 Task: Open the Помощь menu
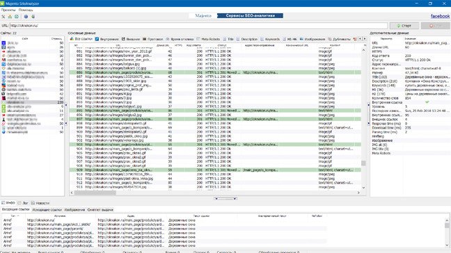click(26, 10)
